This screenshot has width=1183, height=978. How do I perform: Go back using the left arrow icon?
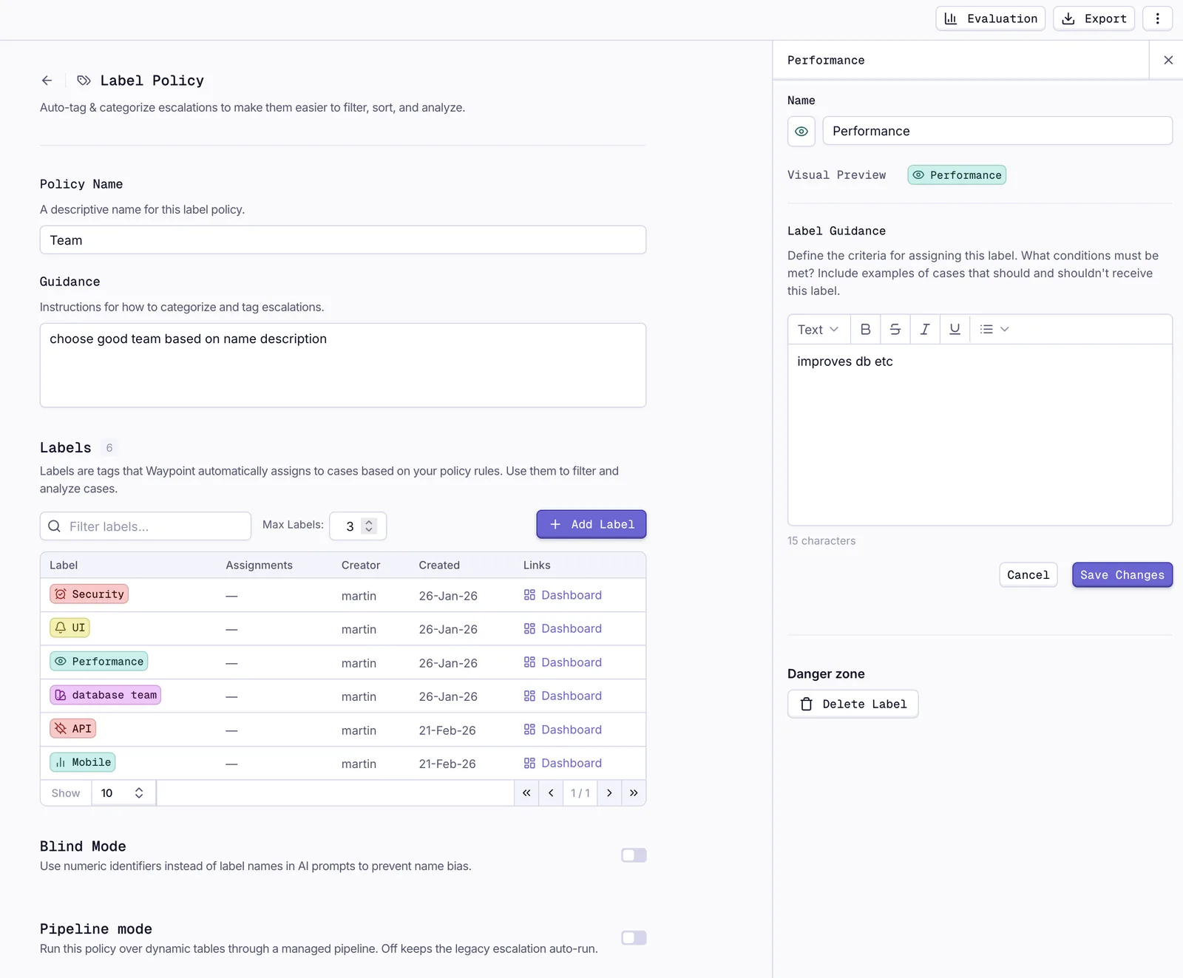47,81
